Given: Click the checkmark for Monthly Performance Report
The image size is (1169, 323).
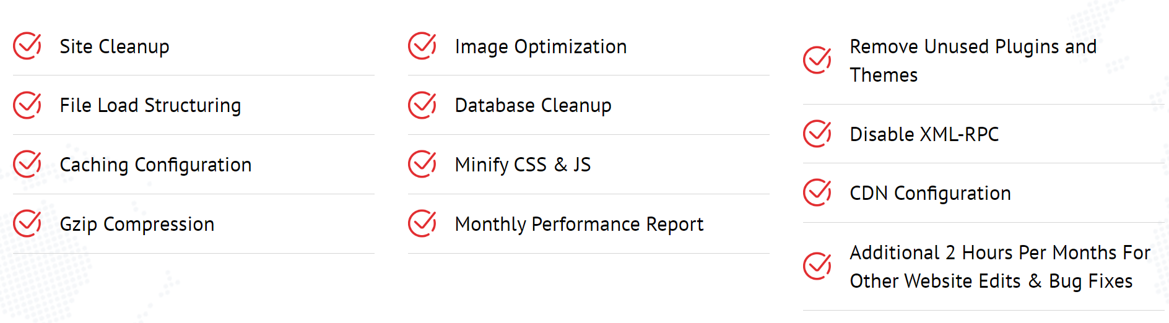Looking at the screenshot, I should pos(422,223).
